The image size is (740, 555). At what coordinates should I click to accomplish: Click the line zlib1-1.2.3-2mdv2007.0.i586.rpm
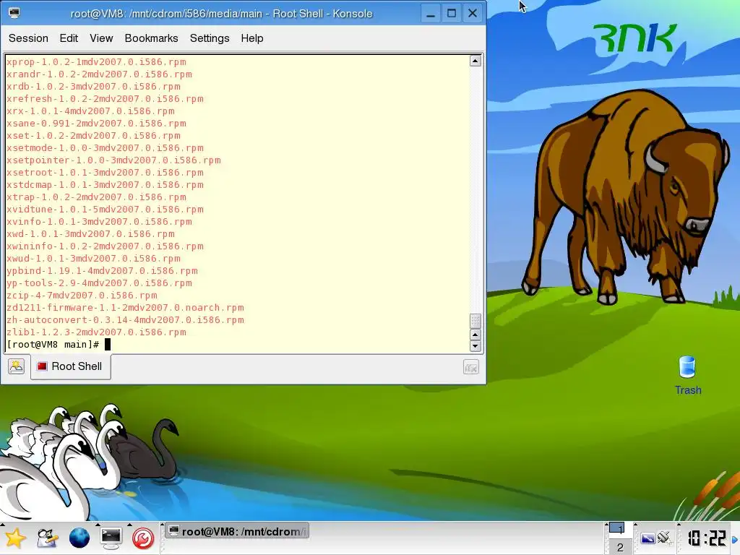[x=96, y=332]
